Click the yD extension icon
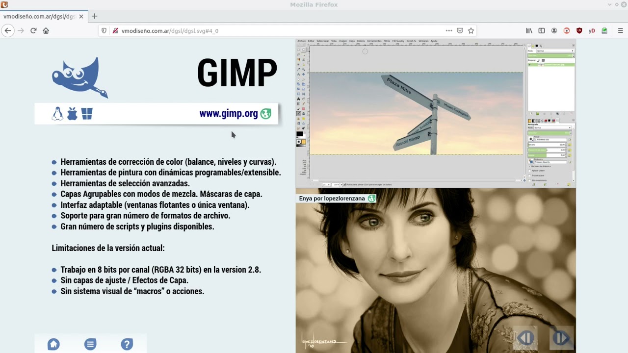 pyautogui.click(x=592, y=30)
